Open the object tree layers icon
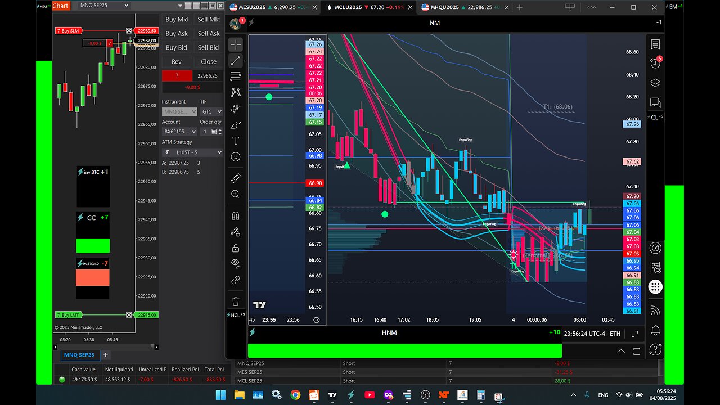Image resolution: width=720 pixels, height=405 pixels. pyautogui.click(x=655, y=83)
